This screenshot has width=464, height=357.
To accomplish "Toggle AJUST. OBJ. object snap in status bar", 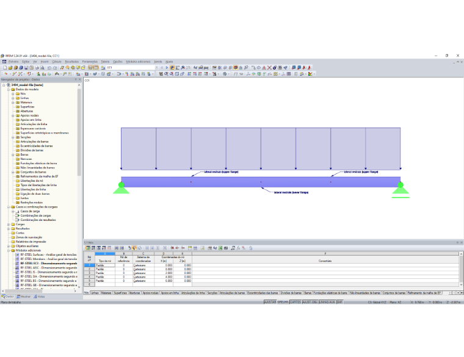I will (x=310, y=302).
